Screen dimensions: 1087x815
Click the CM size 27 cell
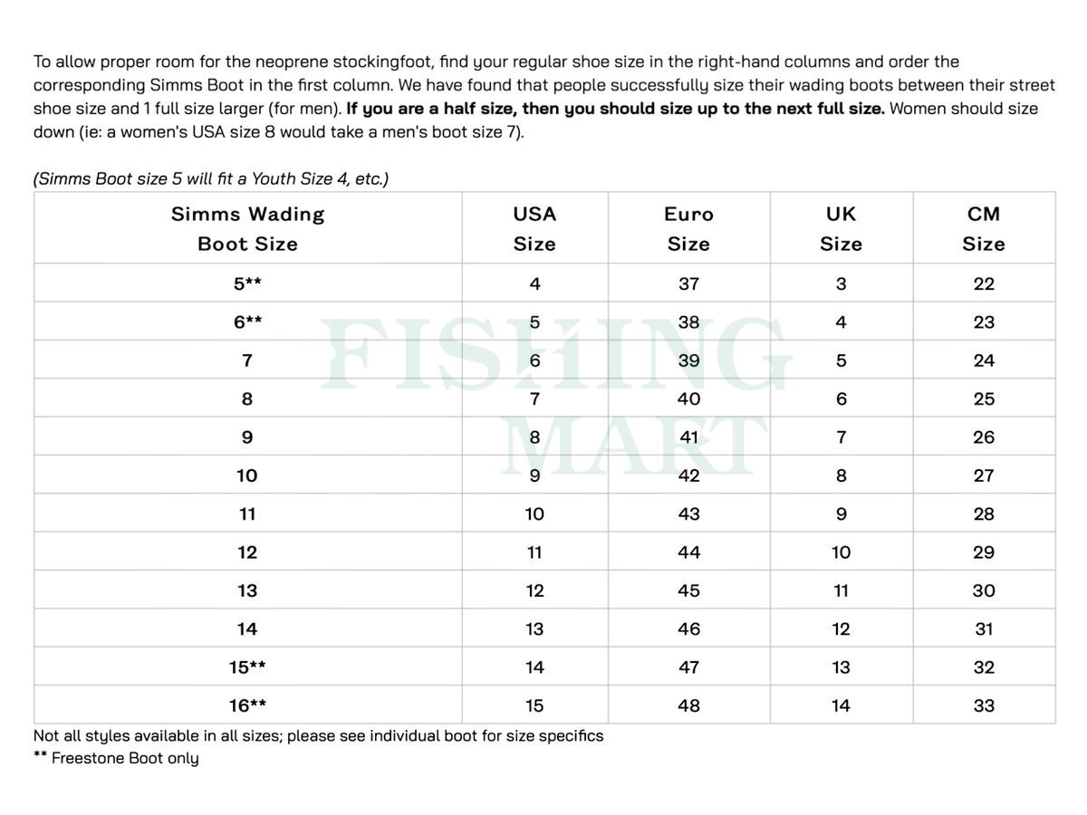[984, 475]
